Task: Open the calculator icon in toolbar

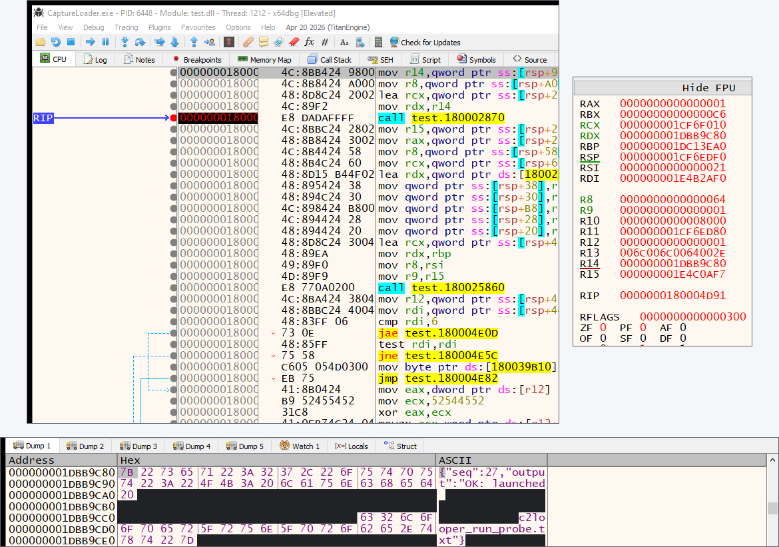Action: tap(378, 42)
